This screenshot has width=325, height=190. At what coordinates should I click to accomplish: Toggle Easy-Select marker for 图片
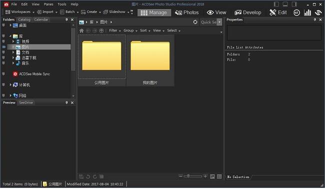[3, 47]
